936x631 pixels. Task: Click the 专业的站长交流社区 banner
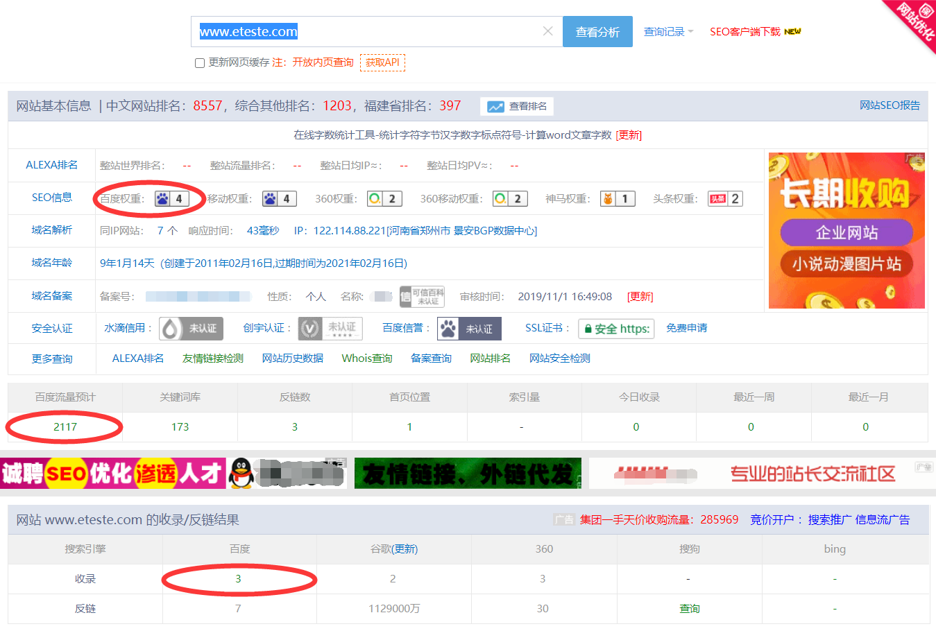(x=762, y=474)
